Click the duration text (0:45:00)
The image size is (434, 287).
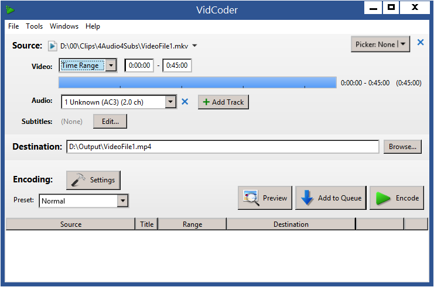[409, 83]
